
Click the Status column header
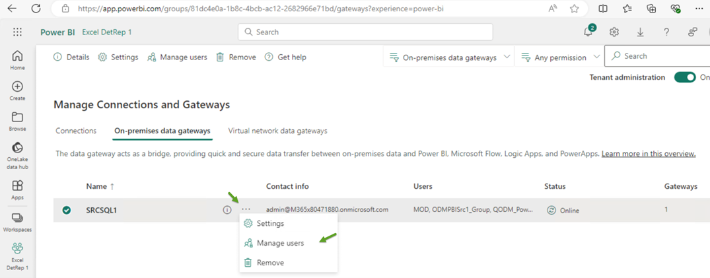click(555, 186)
